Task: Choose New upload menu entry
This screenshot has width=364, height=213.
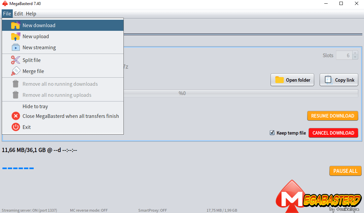Action: pos(63,36)
